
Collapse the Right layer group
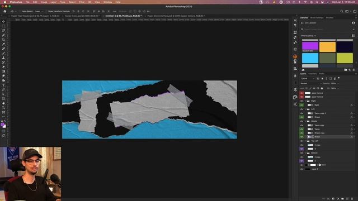click(x=305, y=101)
